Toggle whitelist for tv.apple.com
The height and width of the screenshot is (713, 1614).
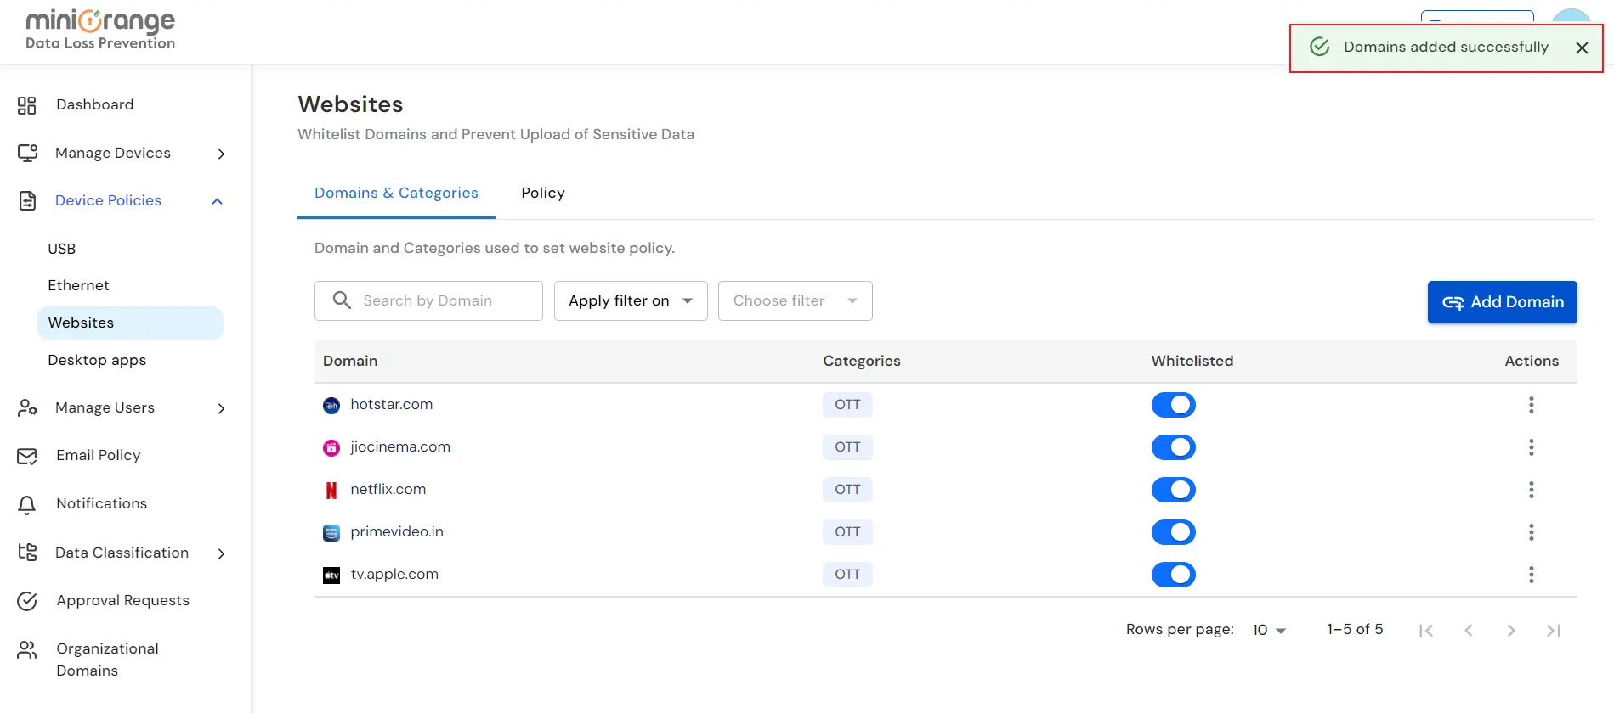pos(1174,575)
